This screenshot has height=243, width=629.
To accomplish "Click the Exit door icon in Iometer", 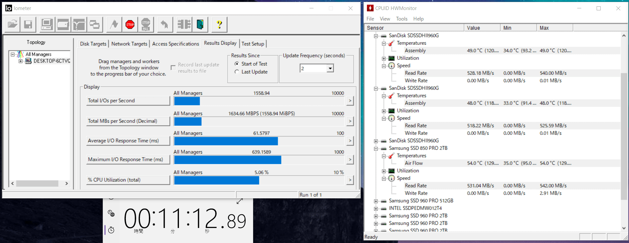I will pos(200,24).
